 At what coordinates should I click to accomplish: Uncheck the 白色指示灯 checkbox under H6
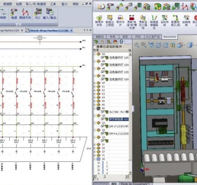(x=102, y=79)
